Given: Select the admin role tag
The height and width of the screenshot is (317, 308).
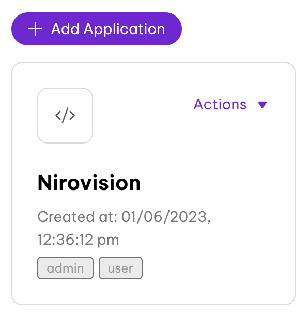Looking at the screenshot, I should (65, 268).
